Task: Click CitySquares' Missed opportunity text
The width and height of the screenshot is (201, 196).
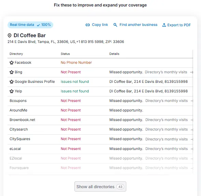Action: point(126,139)
